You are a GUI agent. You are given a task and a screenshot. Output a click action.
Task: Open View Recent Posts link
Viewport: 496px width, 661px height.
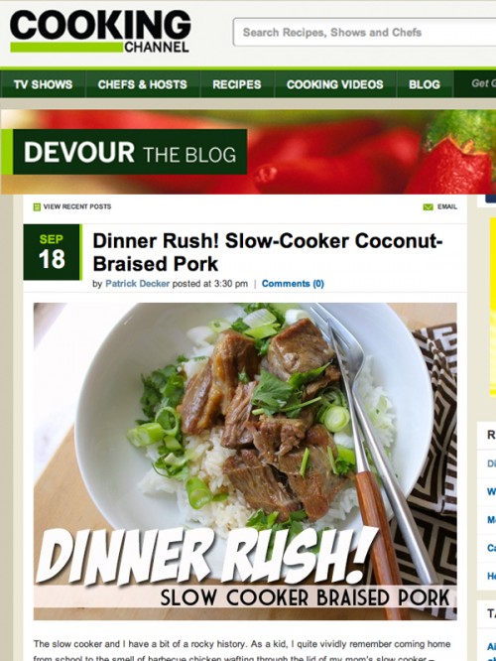click(77, 207)
